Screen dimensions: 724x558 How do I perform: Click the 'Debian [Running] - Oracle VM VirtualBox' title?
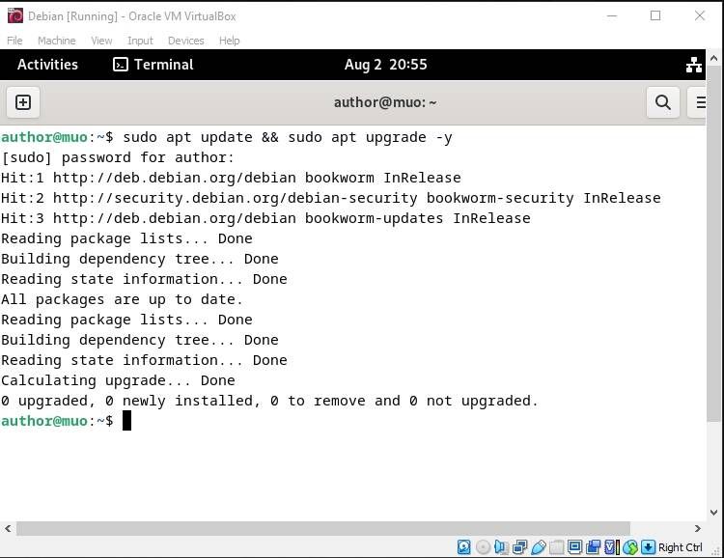pyautogui.click(x=132, y=16)
